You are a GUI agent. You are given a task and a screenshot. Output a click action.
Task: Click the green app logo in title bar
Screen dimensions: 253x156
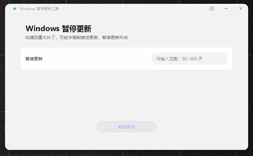click(14, 8)
